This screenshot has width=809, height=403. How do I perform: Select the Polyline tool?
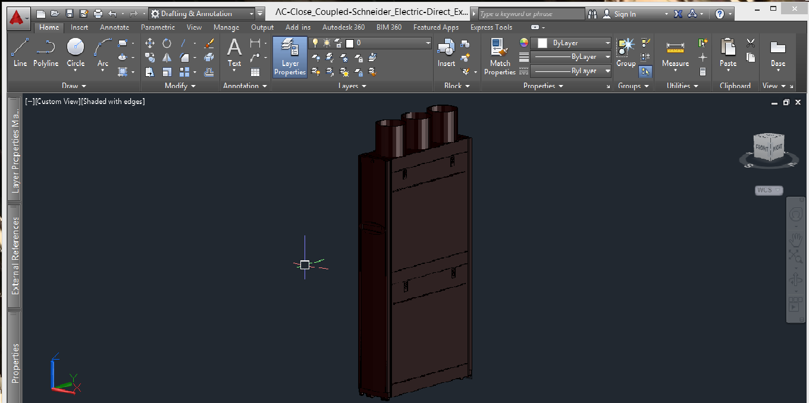click(46, 52)
